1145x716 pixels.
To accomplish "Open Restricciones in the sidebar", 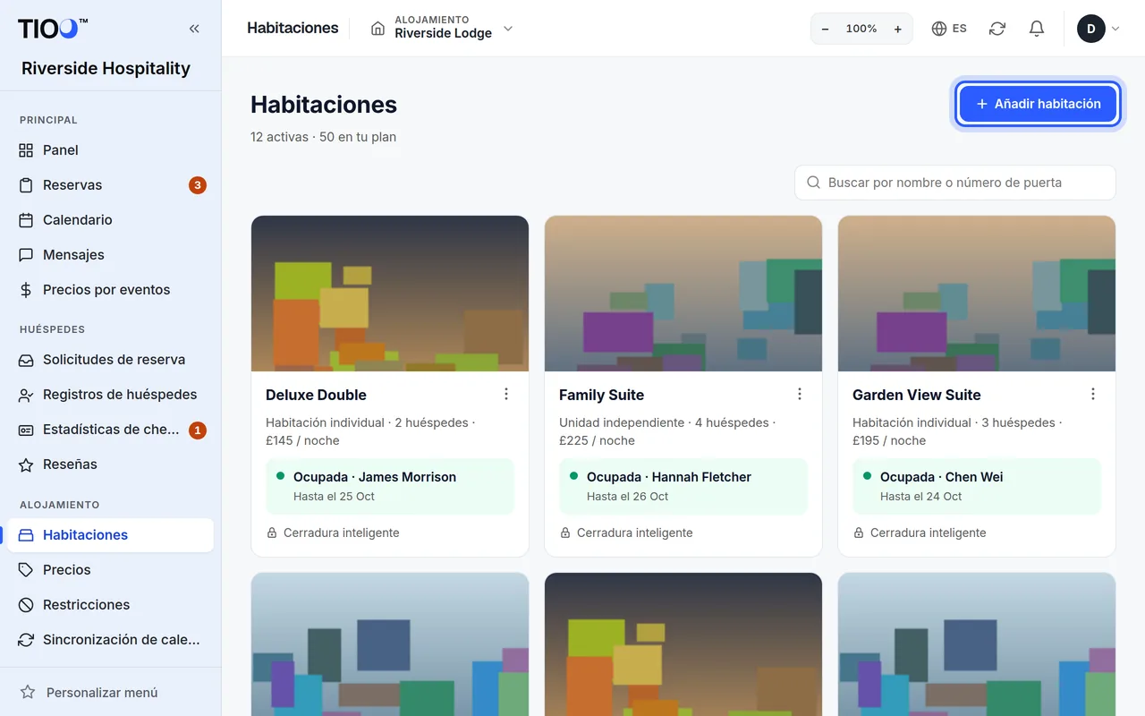I will point(110,605).
